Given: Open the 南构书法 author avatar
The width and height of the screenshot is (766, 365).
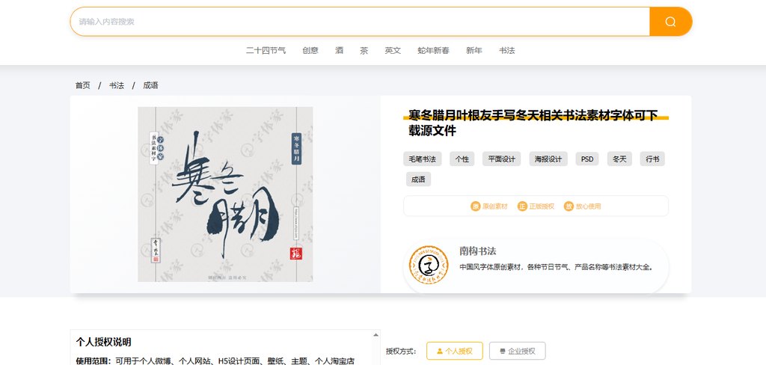Looking at the screenshot, I should click(429, 266).
